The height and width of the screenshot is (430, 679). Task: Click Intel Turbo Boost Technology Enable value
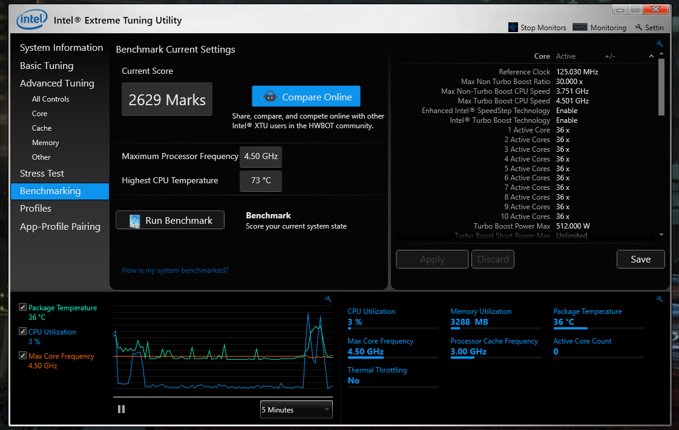566,120
